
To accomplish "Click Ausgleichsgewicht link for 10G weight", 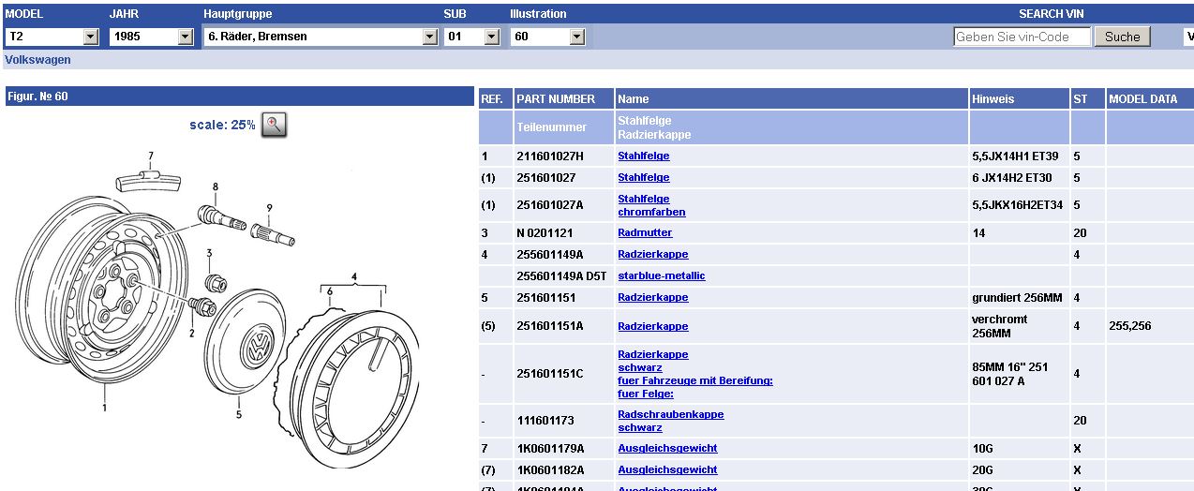I will coord(667,449).
